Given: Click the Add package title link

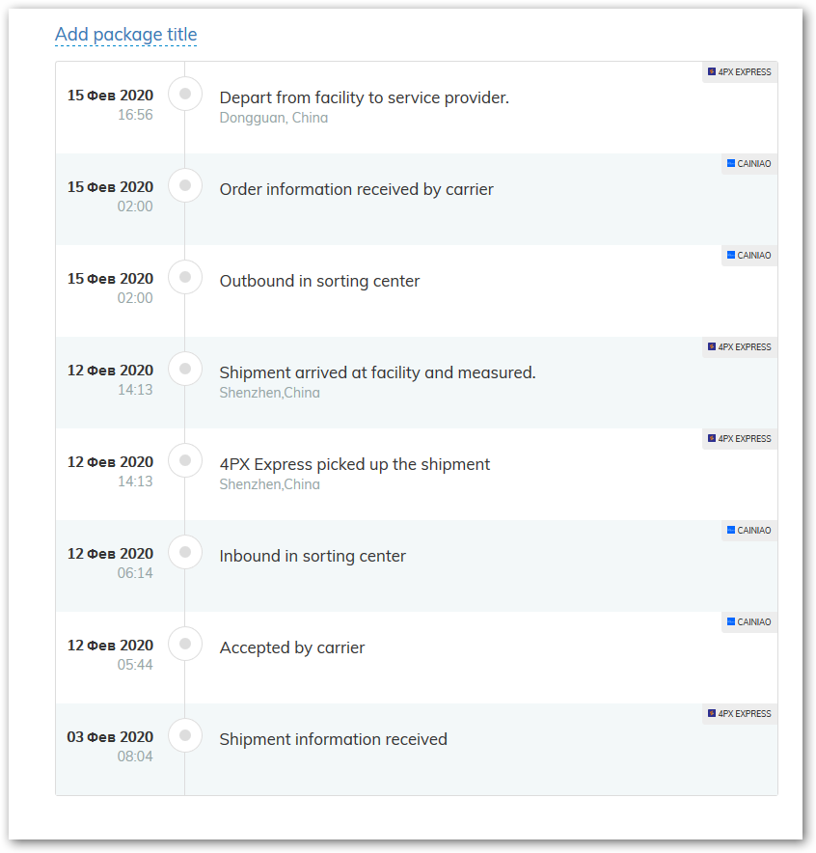Looking at the screenshot, I should tap(125, 35).
